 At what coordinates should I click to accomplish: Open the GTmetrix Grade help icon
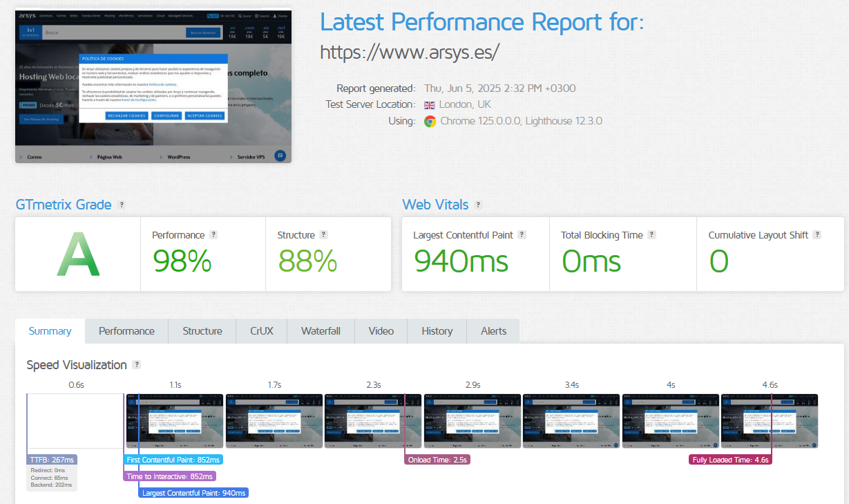point(122,205)
